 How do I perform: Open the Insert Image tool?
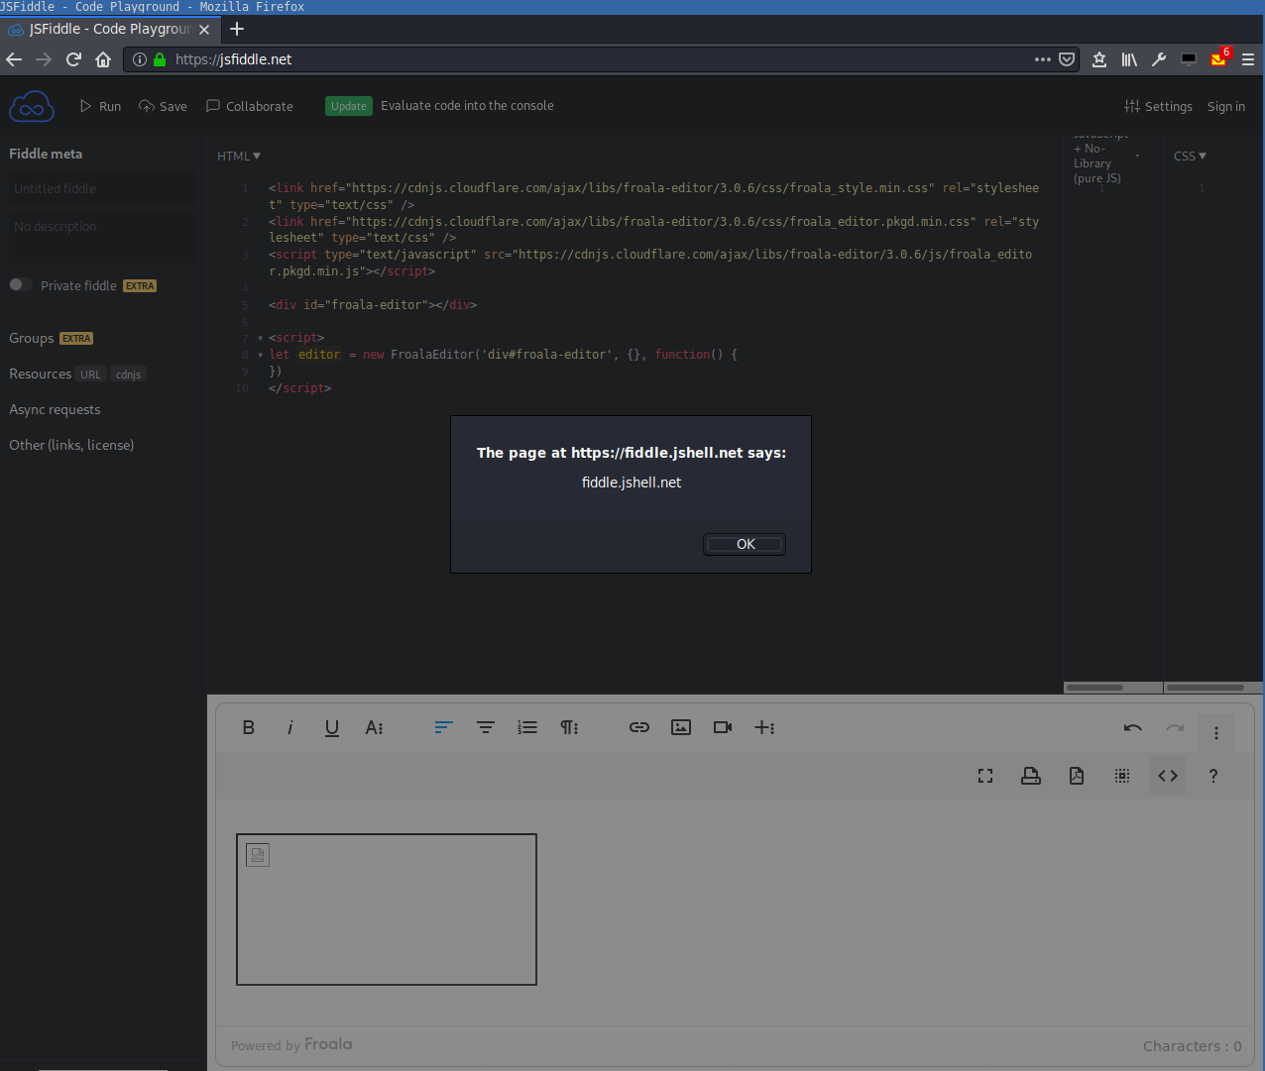coord(681,727)
